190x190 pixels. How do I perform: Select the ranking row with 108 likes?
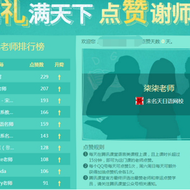coord(35,159)
